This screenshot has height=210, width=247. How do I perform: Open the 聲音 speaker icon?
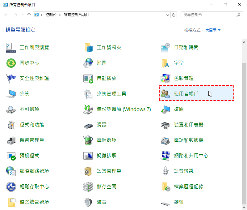point(88,202)
